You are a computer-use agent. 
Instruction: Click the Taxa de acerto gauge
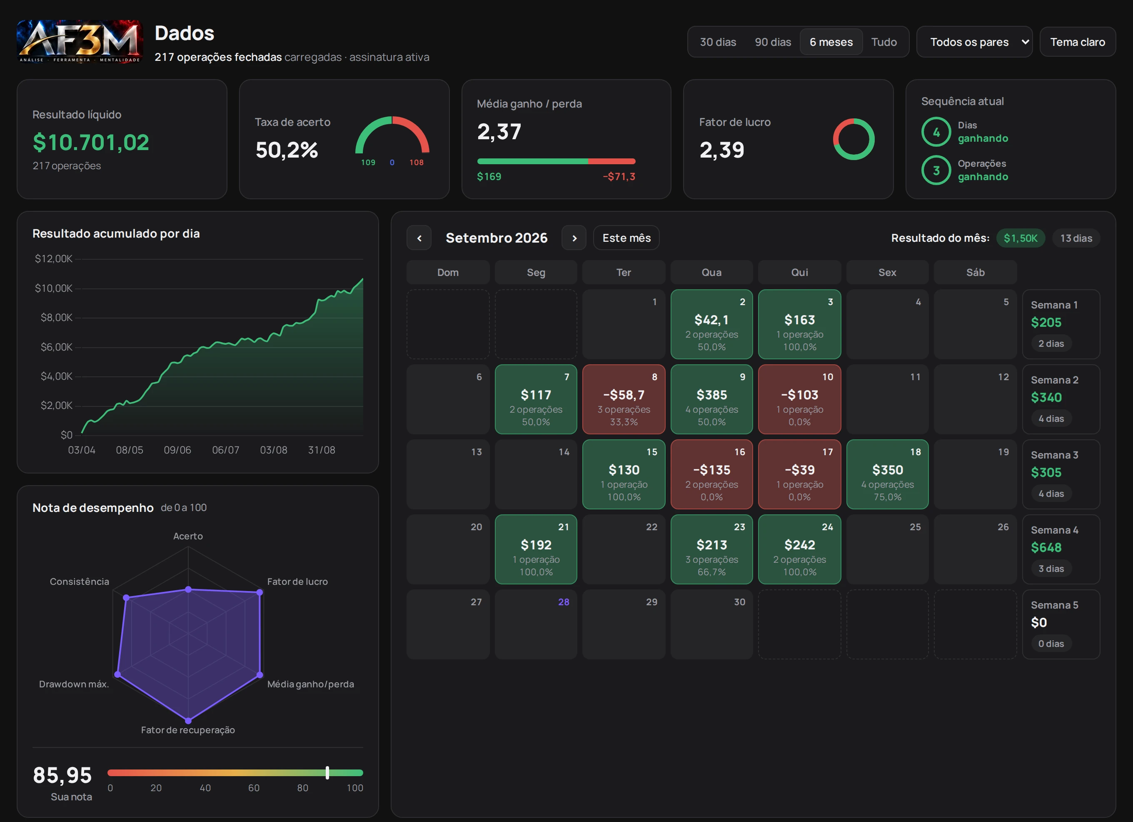point(392,135)
